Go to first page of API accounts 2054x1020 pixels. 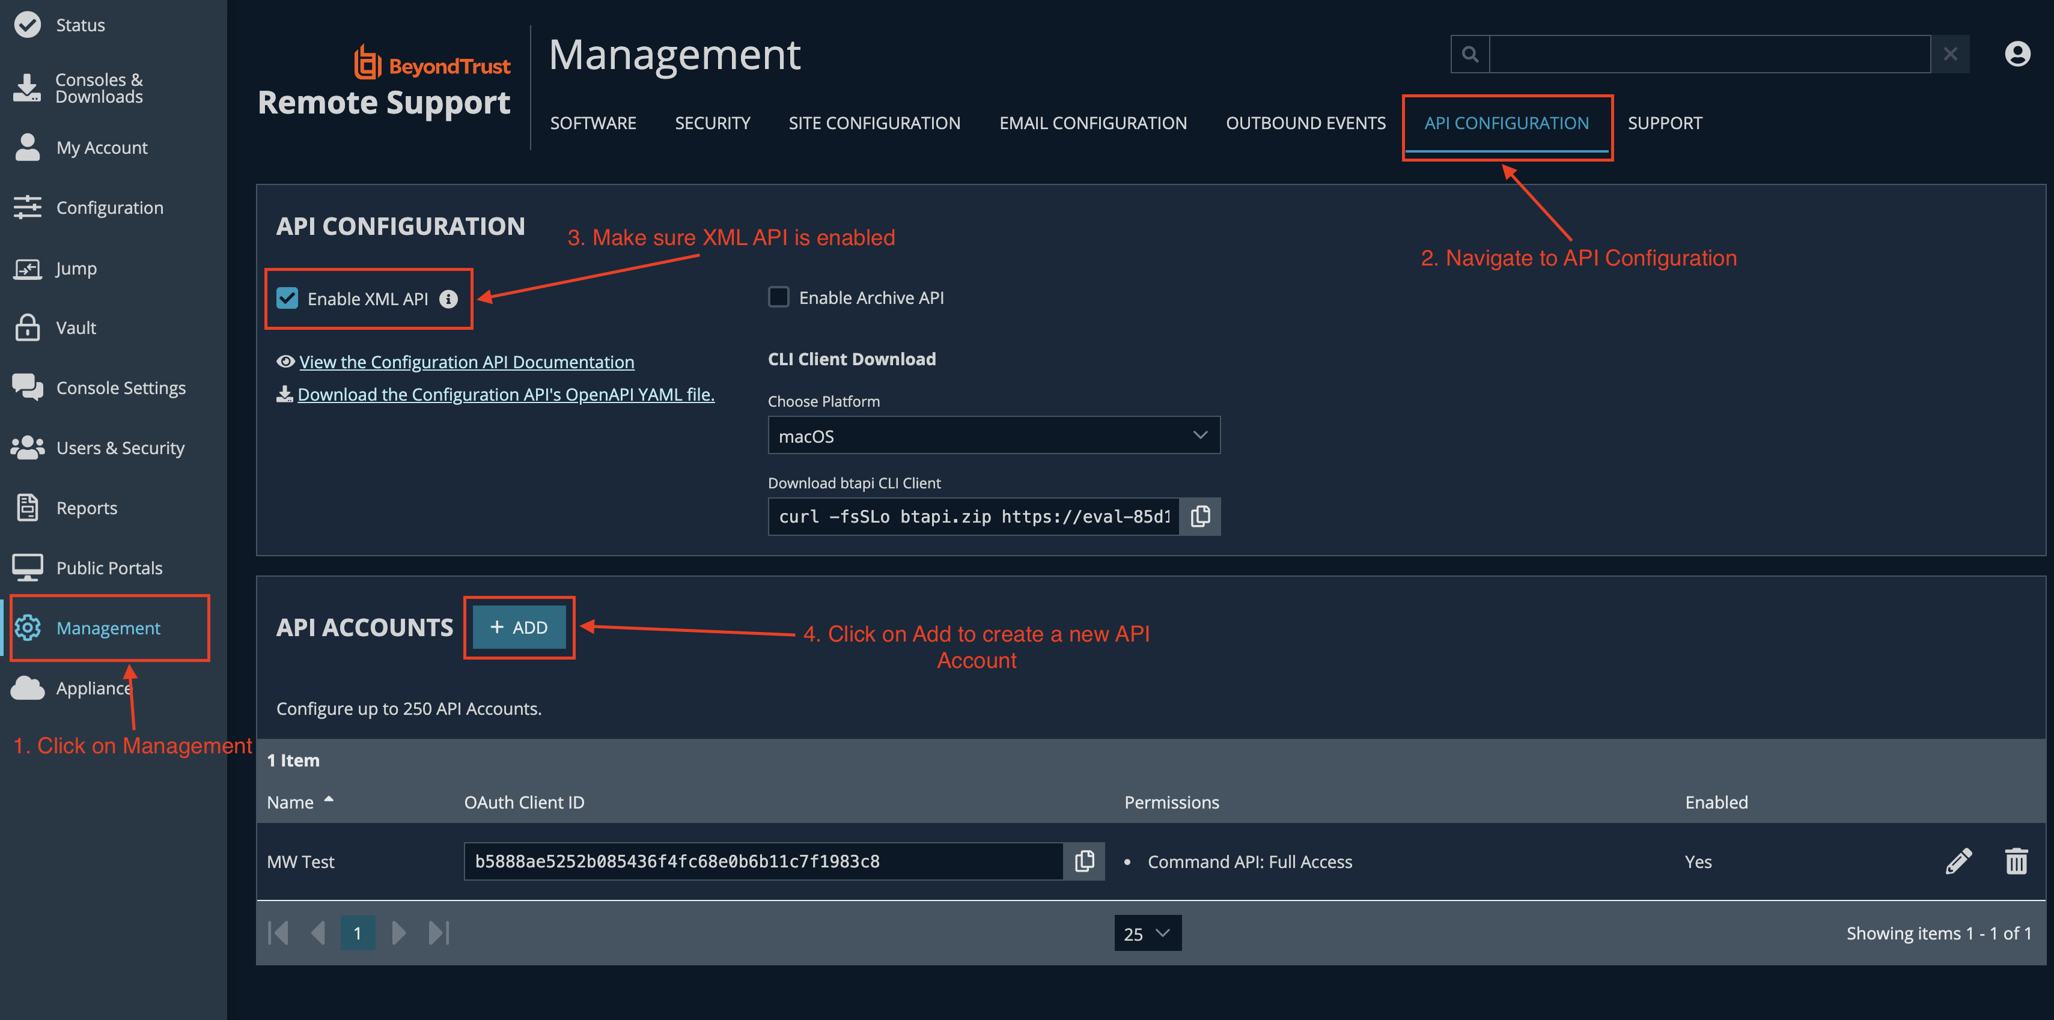tap(278, 932)
